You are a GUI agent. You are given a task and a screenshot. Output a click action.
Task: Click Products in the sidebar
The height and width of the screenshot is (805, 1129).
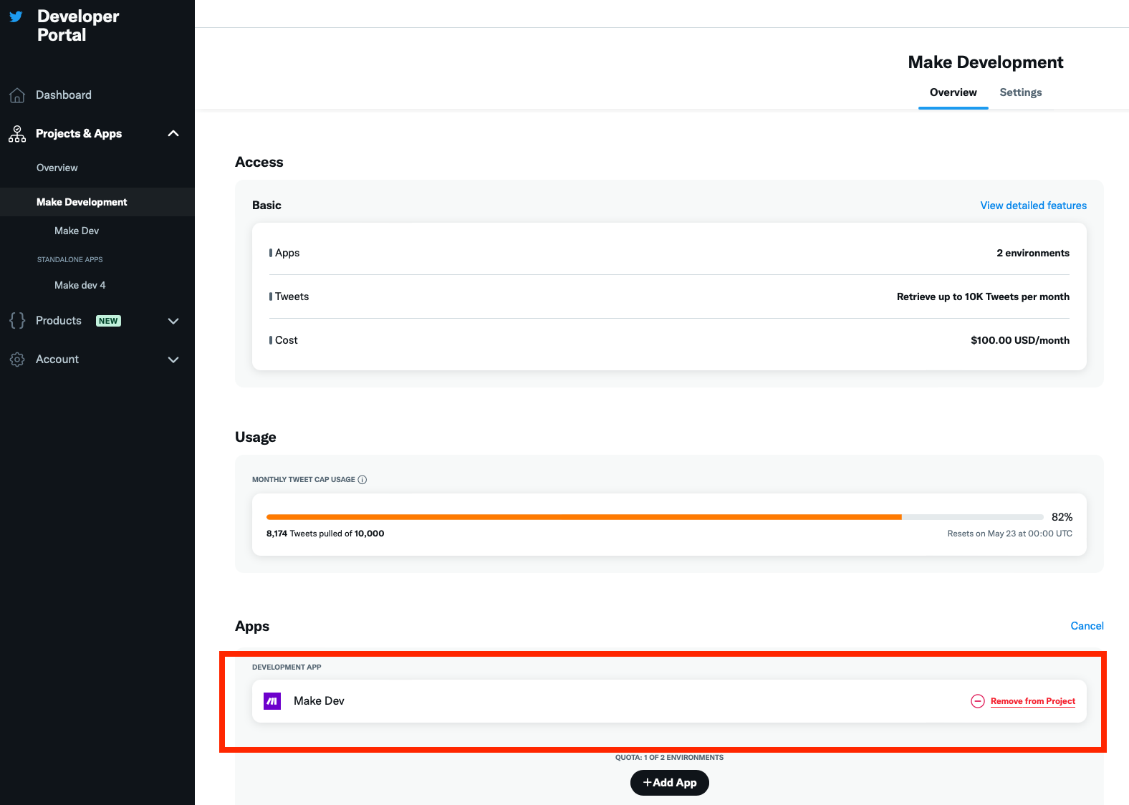click(x=59, y=321)
